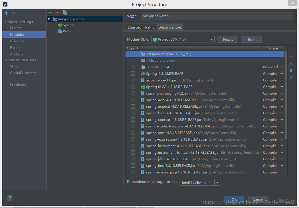Viewport: 299px width, 208px height.
Task: Tick the export checkbox for spring-aop-4.3.18.RELEASE.jar
Action: pos(133,100)
